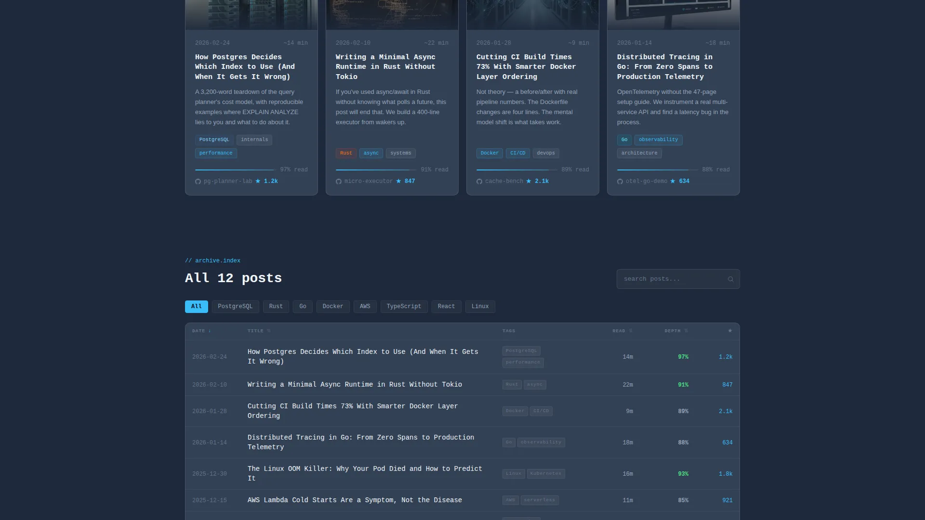Screen dimensions: 925x520
Task: Filter posts by Linux
Action: coord(480,307)
